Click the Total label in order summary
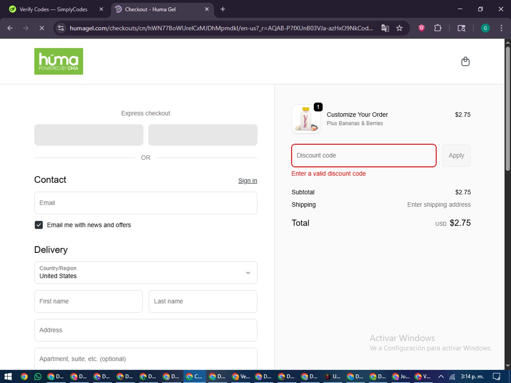Viewport: 511px width, 383px height. tap(300, 223)
